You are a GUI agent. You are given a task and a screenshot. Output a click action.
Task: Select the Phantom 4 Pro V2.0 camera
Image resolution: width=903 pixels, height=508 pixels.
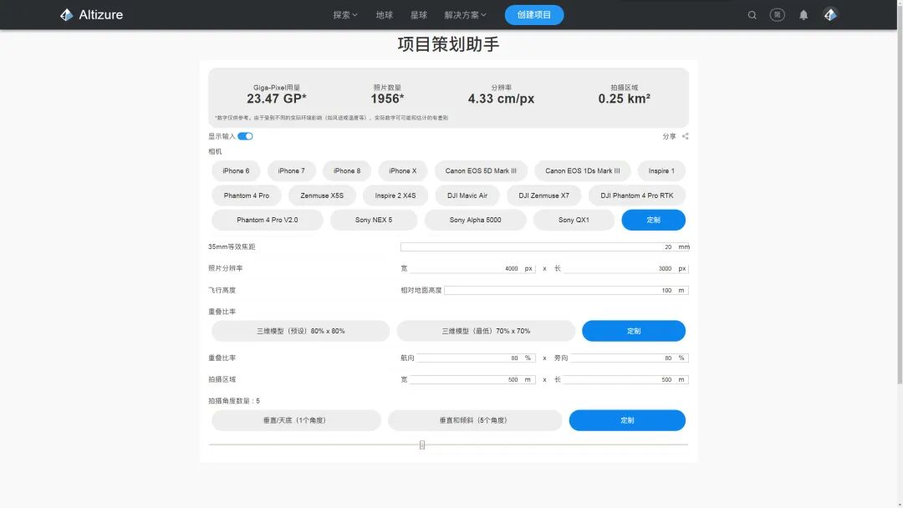[x=268, y=220]
